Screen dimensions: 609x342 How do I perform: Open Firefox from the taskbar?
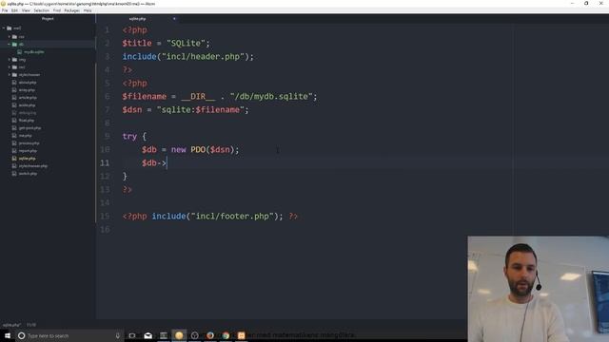(x=210, y=335)
